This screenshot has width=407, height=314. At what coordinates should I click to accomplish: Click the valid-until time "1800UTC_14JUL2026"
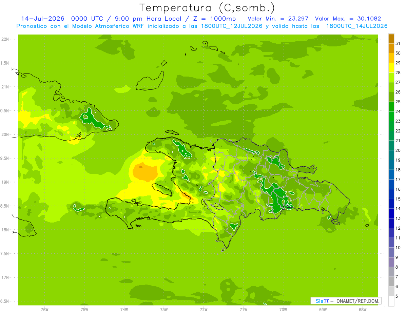(357, 26)
